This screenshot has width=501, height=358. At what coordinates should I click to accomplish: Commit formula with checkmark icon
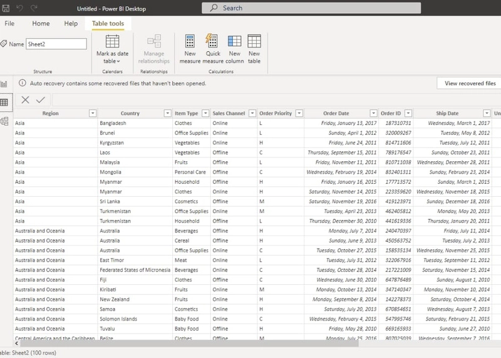click(x=41, y=100)
